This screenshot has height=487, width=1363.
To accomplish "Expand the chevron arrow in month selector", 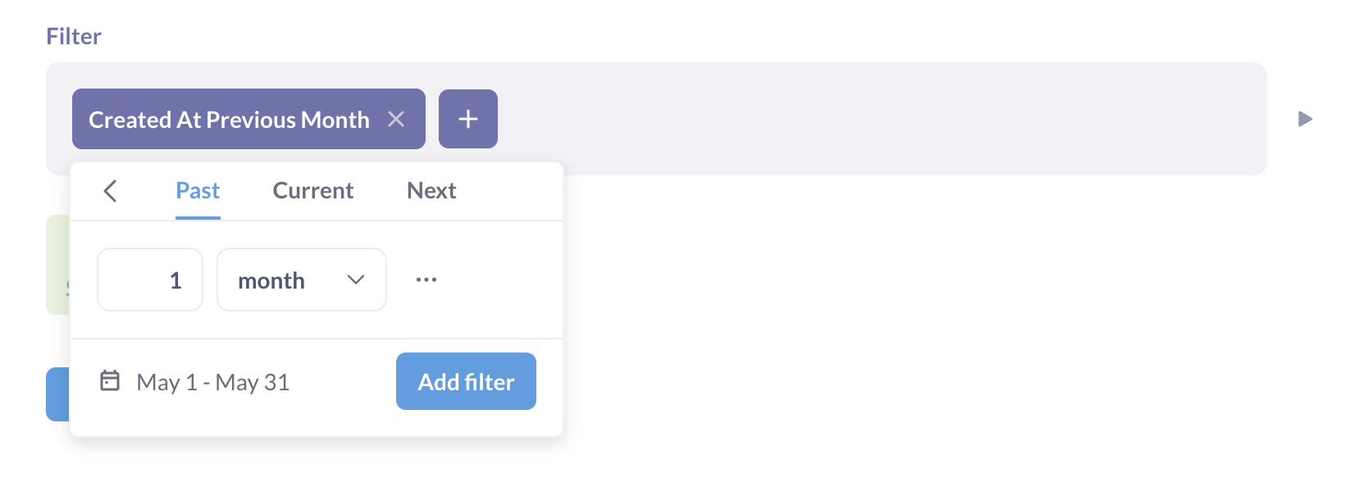I will point(356,280).
